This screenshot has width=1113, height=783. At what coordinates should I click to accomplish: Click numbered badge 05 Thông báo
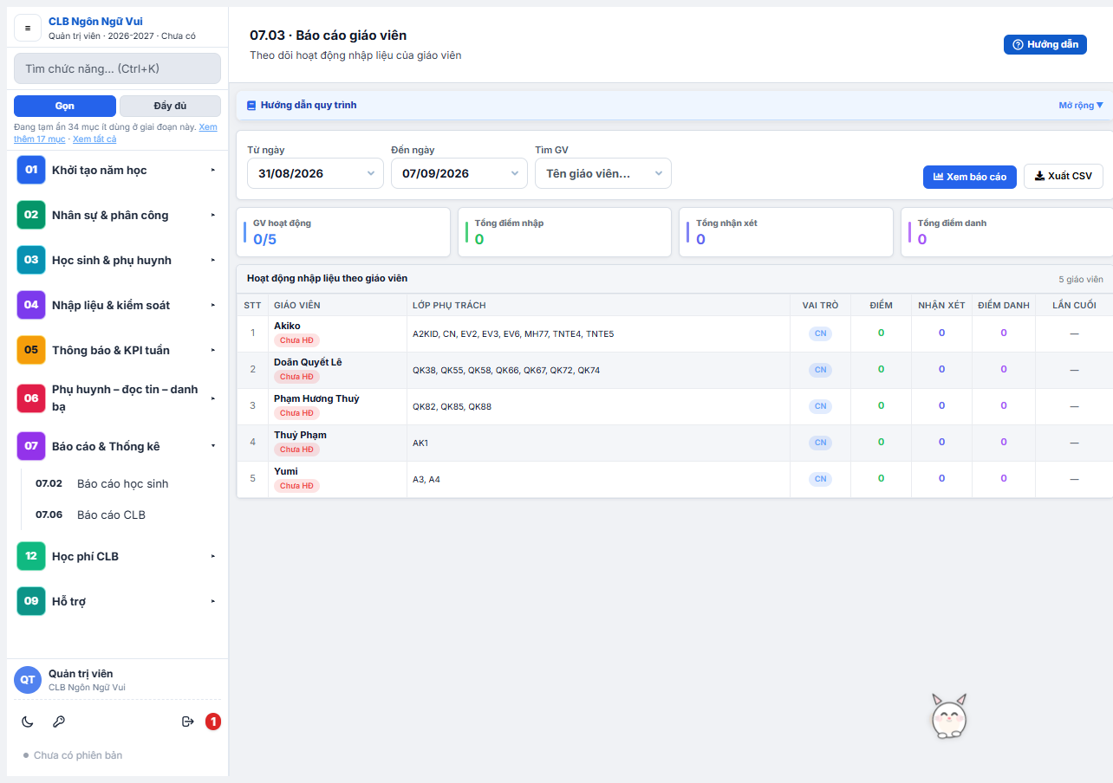(31, 350)
